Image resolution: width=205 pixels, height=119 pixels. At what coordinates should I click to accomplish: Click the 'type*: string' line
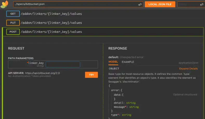121,115
